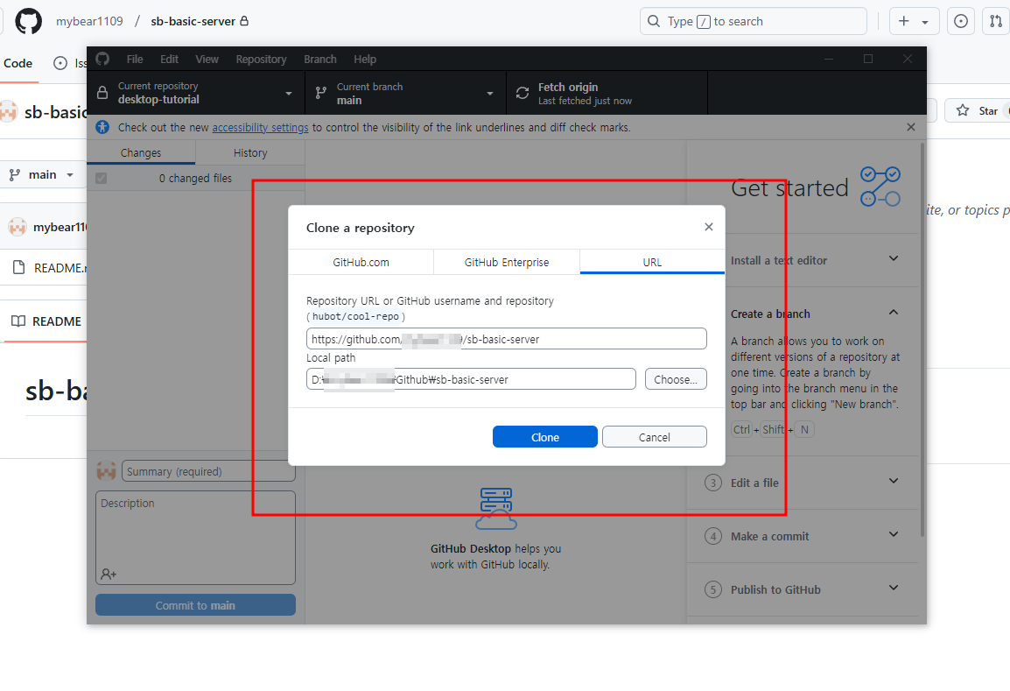Click the Choose... local path button
Screen dimensions: 1010x691
[676, 379]
